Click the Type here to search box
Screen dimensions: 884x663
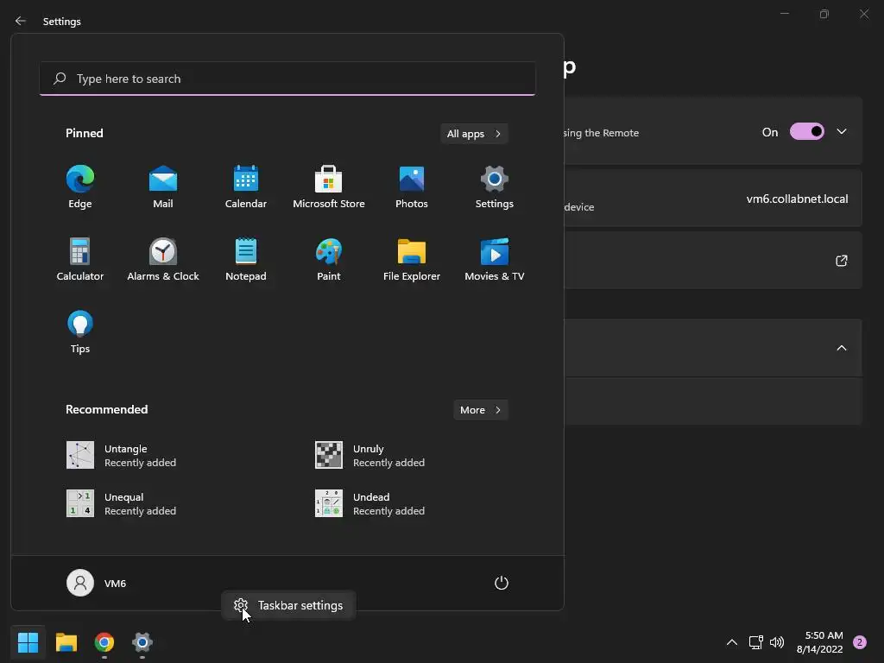pos(287,79)
